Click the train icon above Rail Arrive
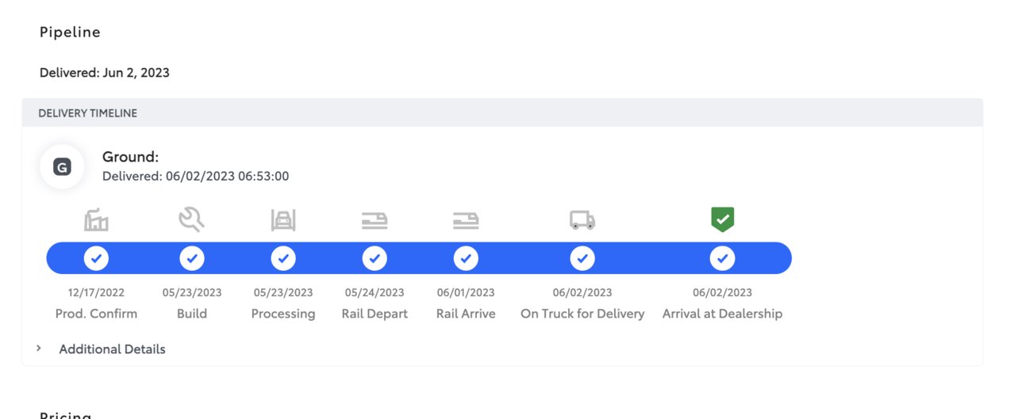The width and height of the screenshot is (1014, 419). pos(466,220)
